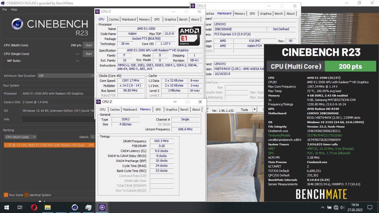This screenshot has height=213, width=379.
Task: Click the Processor field in Your System
Action: 58,93
